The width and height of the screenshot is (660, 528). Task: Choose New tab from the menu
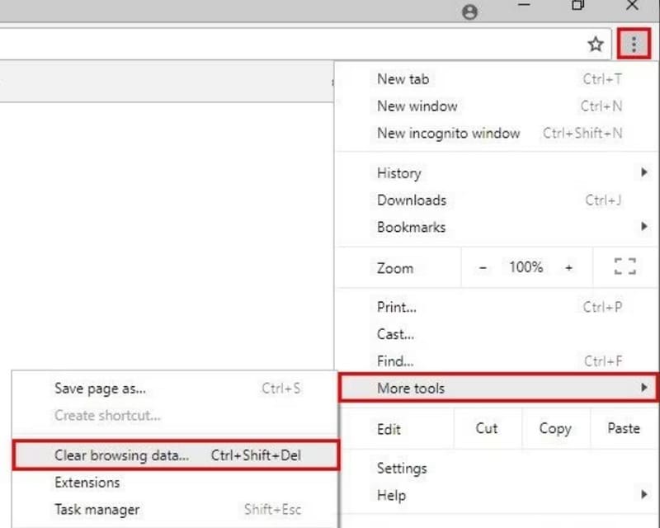point(403,79)
